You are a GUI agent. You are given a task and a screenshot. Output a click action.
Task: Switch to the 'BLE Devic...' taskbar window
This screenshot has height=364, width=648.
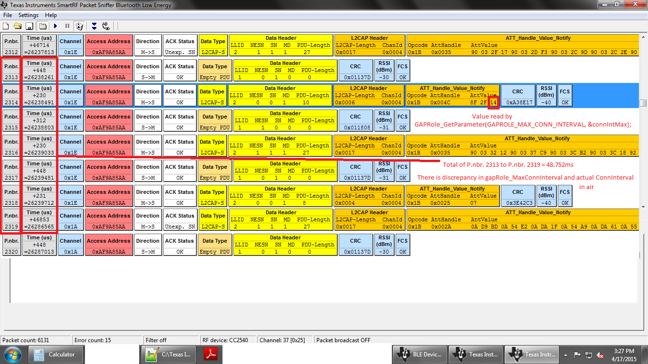point(421,355)
